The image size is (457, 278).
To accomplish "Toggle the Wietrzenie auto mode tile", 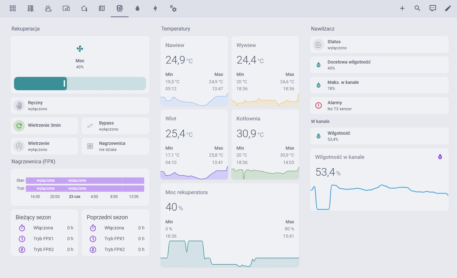I will pyautogui.click(x=45, y=146).
